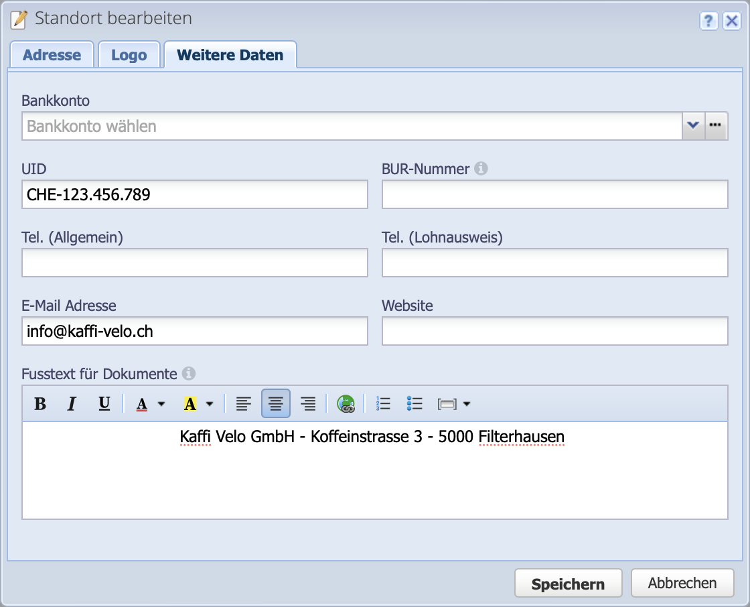The width and height of the screenshot is (750, 607).
Task: Align footer text to the left
Action: point(243,403)
